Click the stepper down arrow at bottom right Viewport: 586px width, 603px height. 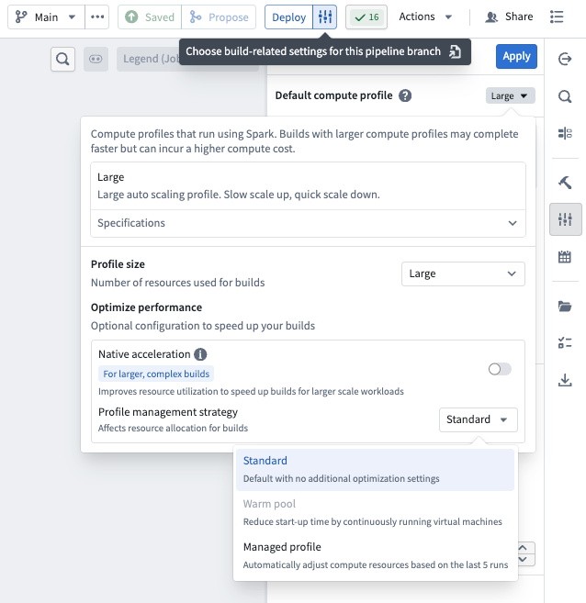[523, 560]
